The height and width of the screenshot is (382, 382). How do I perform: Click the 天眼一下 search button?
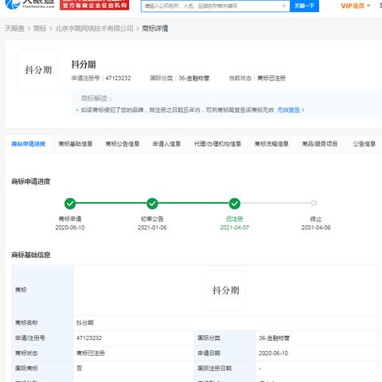(304, 6)
